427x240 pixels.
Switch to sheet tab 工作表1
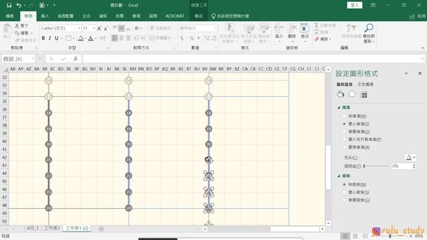[x=52, y=228]
